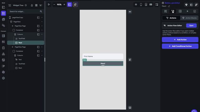
Task: Open the widget palette in left sidebar
Action: coord(3,7)
